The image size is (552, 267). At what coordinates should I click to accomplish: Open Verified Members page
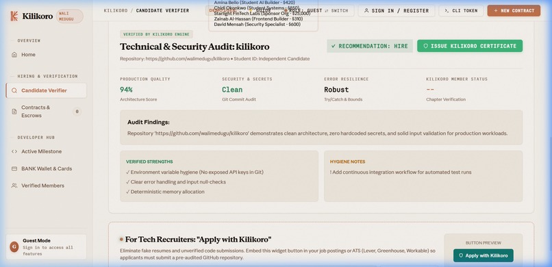click(x=46, y=186)
